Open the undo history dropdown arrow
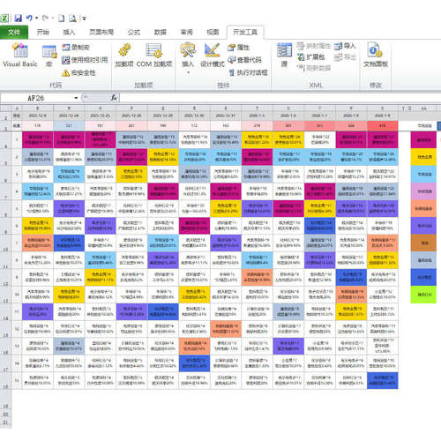The height and width of the screenshot is (441, 441). [x=37, y=19]
